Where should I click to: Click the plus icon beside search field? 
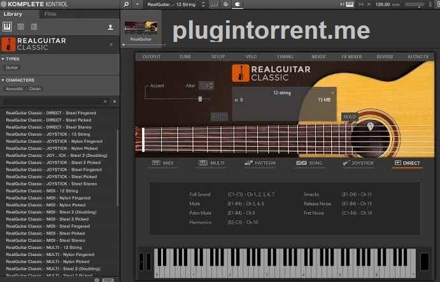(114, 102)
